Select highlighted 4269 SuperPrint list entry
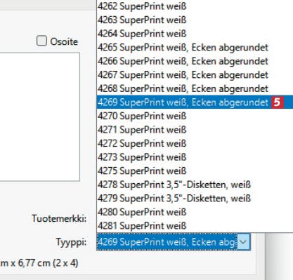 click(195, 102)
